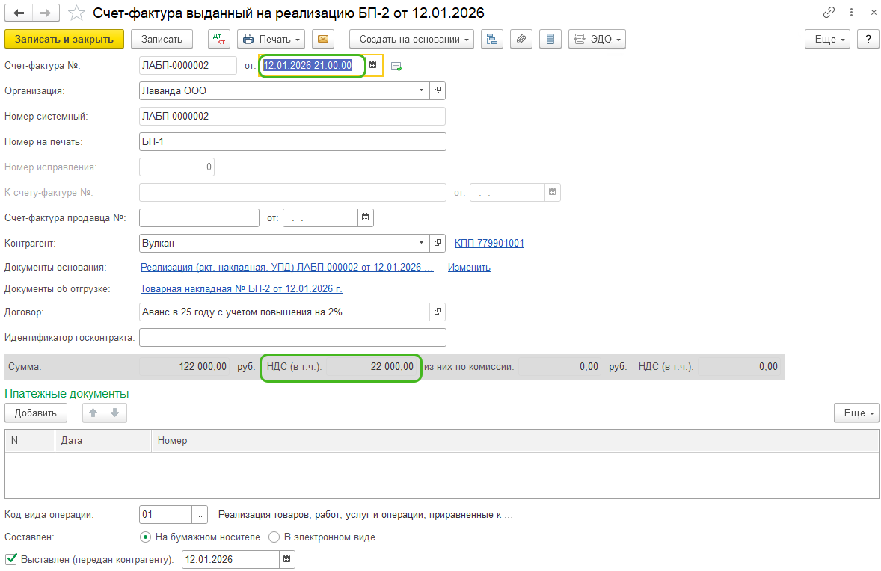The image size is (881, 571).
Task: Select На бумажном носителе radio option
Action: click(x=146, y=537)
